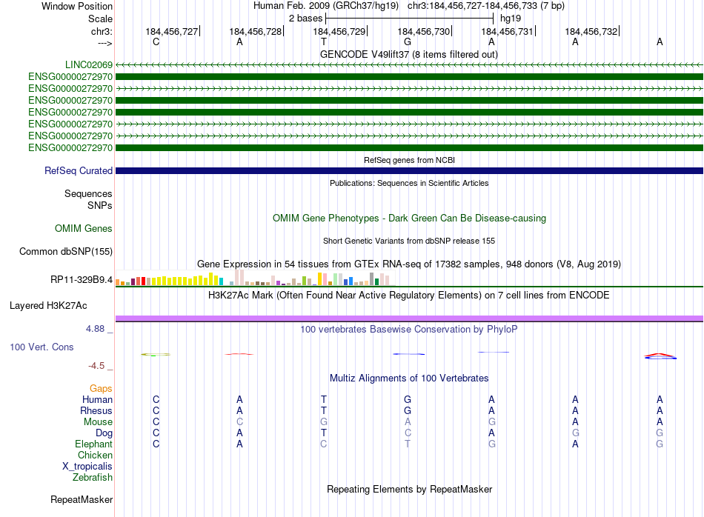Click the ---> strand direction arrow label

coord(105,43)
